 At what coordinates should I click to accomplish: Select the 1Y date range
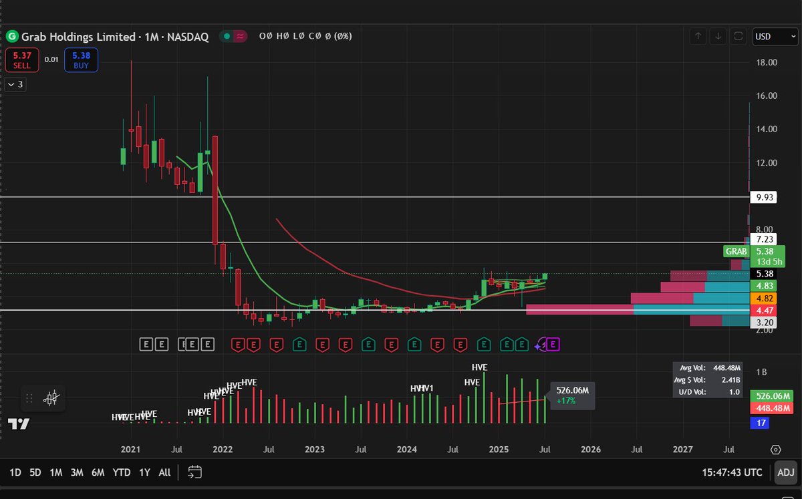(x=144, y=472)
